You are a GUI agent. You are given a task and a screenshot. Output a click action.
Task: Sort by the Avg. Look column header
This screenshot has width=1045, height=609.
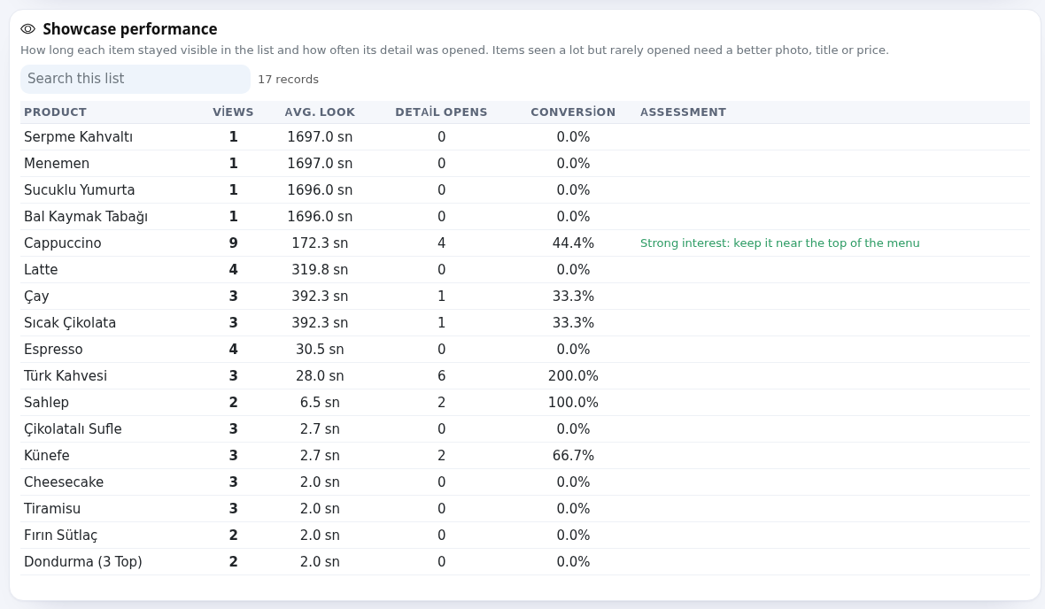[320, 112]
